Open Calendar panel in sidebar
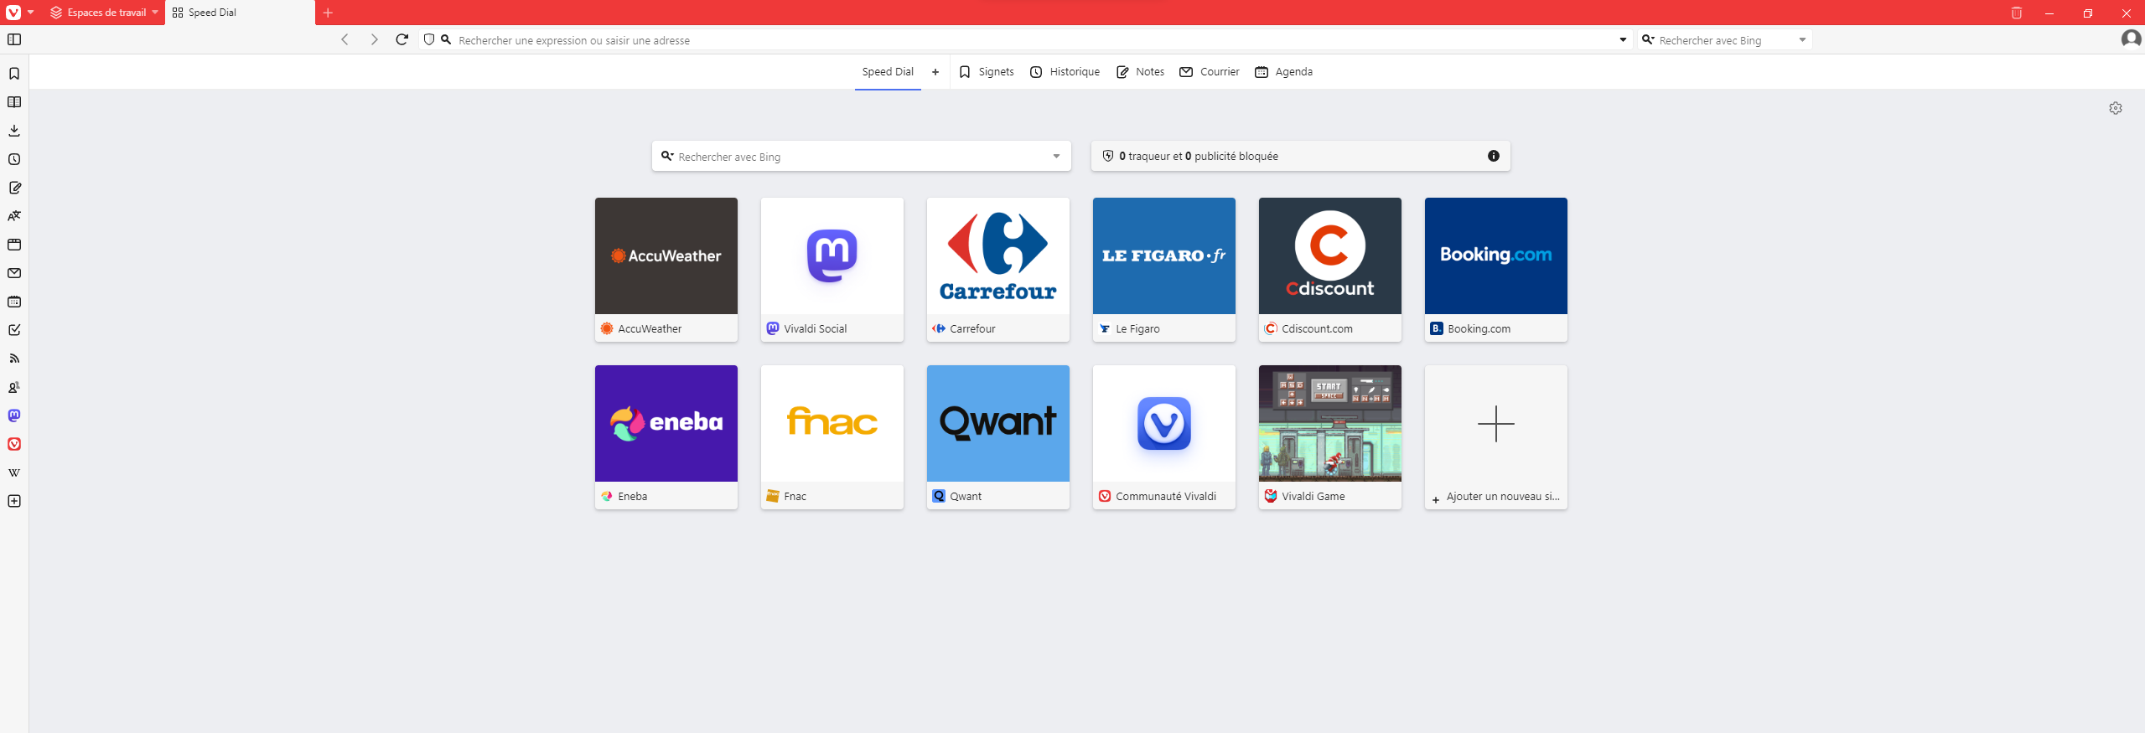Viewport: 2145px width, 733px height. click(x=14, y=302)
